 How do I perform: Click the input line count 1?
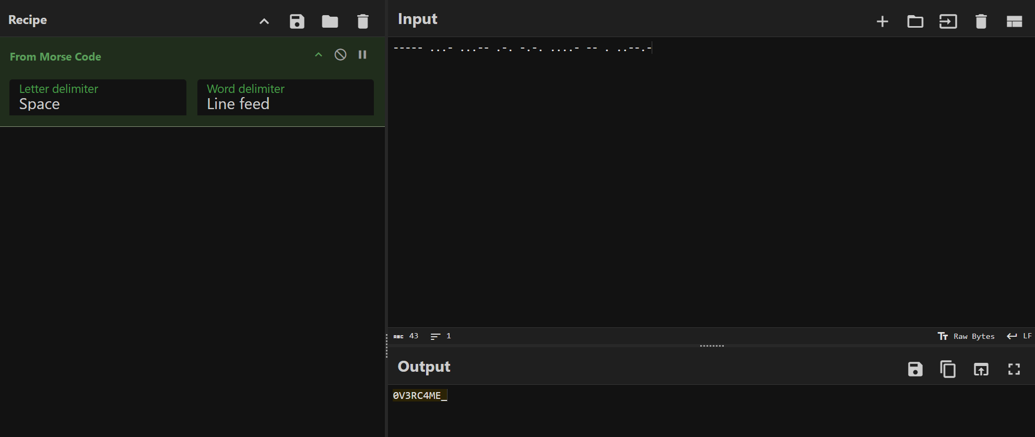(x=441, y=336)
